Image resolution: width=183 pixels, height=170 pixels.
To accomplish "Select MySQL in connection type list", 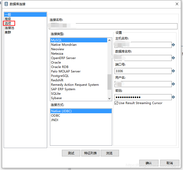I will pos(79,40).
